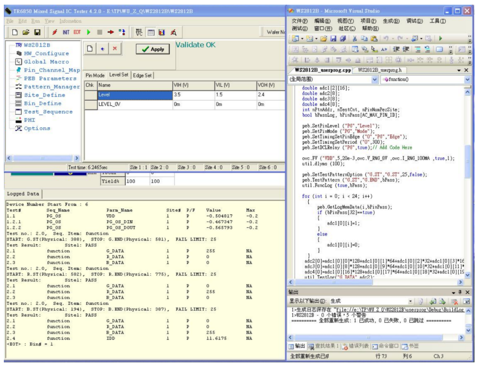
Task: Open the function() member dropdown
Action: point(468,79)
